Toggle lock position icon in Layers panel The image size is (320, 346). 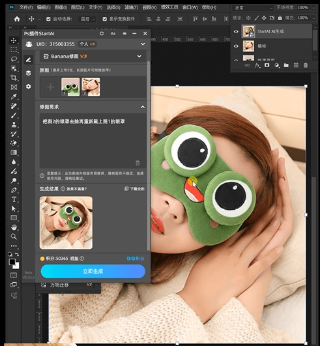[x=264, y=18]
